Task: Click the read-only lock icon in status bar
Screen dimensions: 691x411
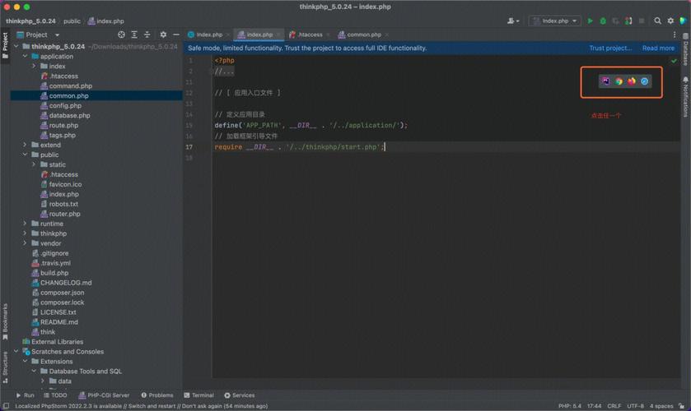Action: pos(682,406)
